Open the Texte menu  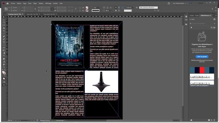(30, 3)
